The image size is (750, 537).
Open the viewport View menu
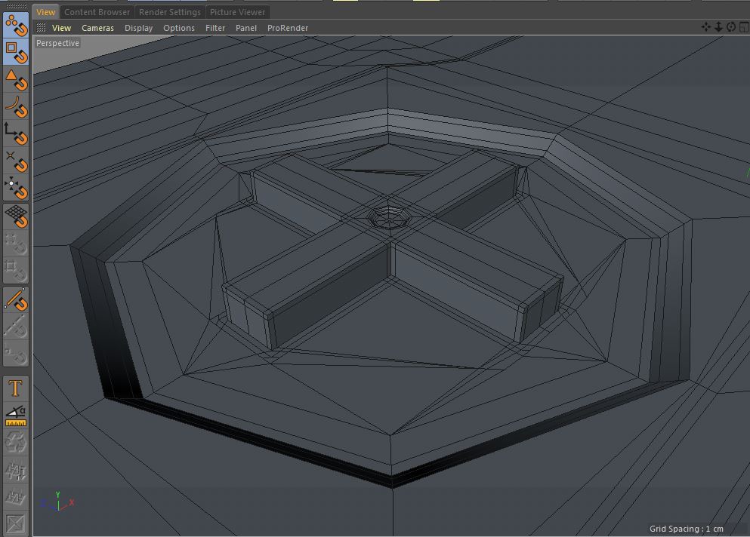[x=62, y=28]
